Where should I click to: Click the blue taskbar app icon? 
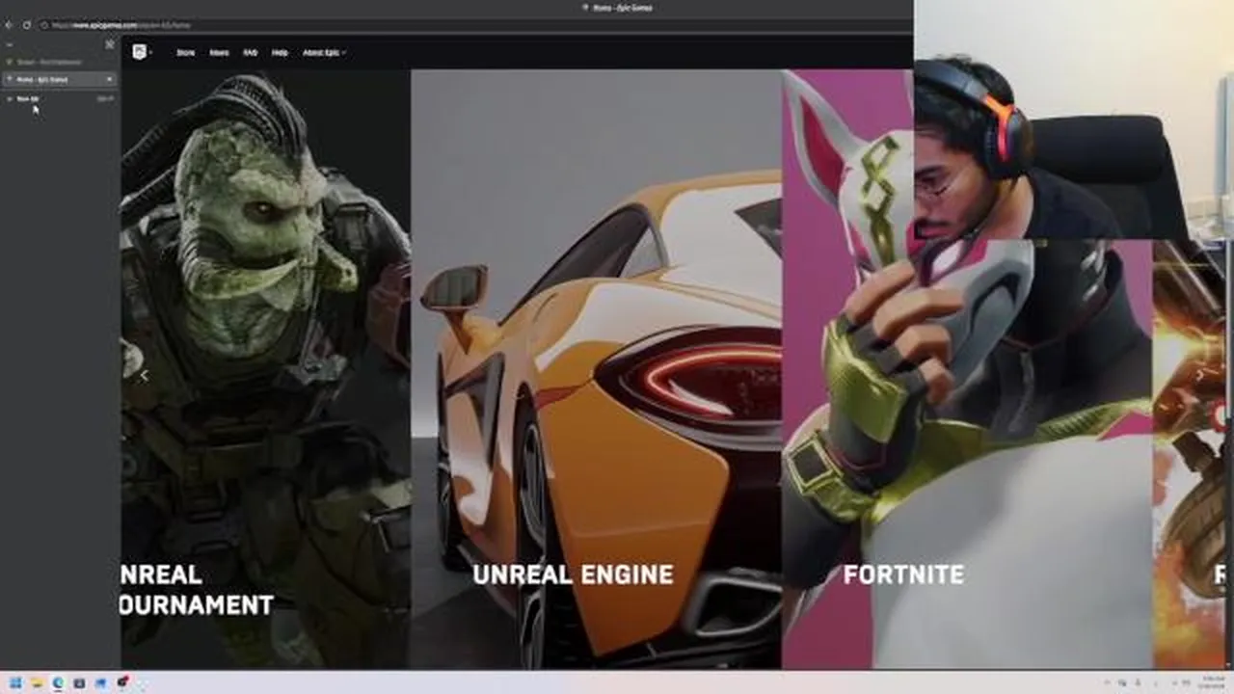[100, 682]
